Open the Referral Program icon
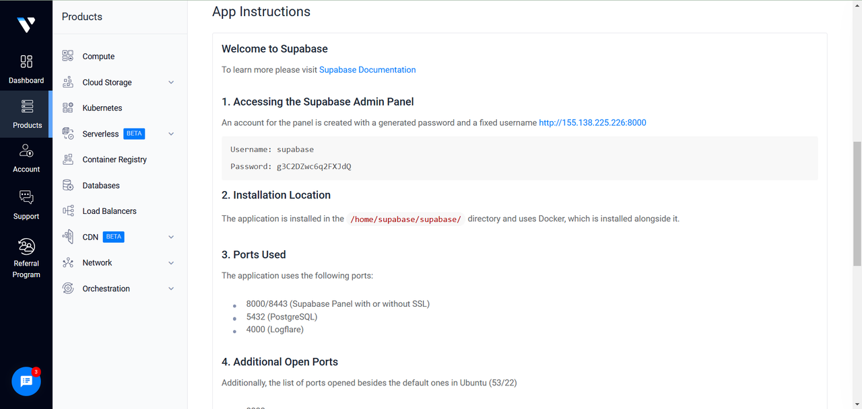This screenshot has height=409, width=862. (x=26, y=246)
